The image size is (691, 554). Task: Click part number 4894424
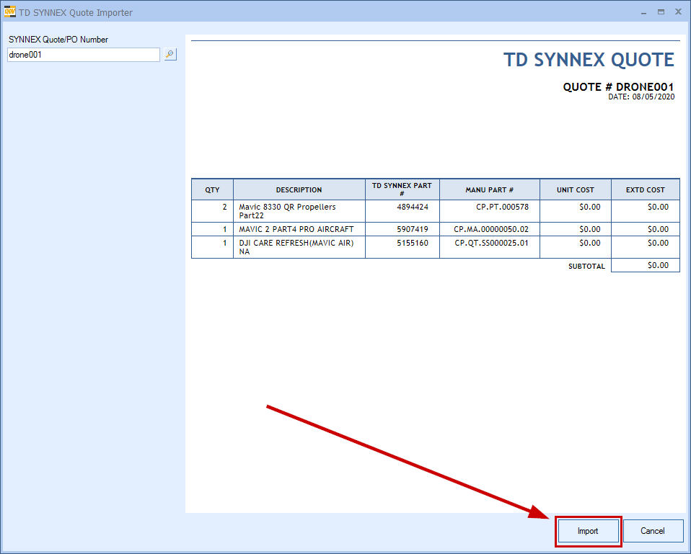coord(413,207)
